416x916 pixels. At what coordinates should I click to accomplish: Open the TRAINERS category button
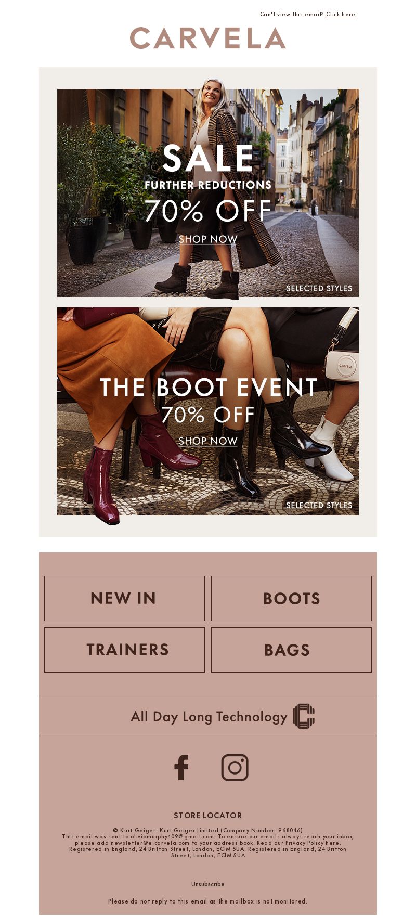point(124,650)
